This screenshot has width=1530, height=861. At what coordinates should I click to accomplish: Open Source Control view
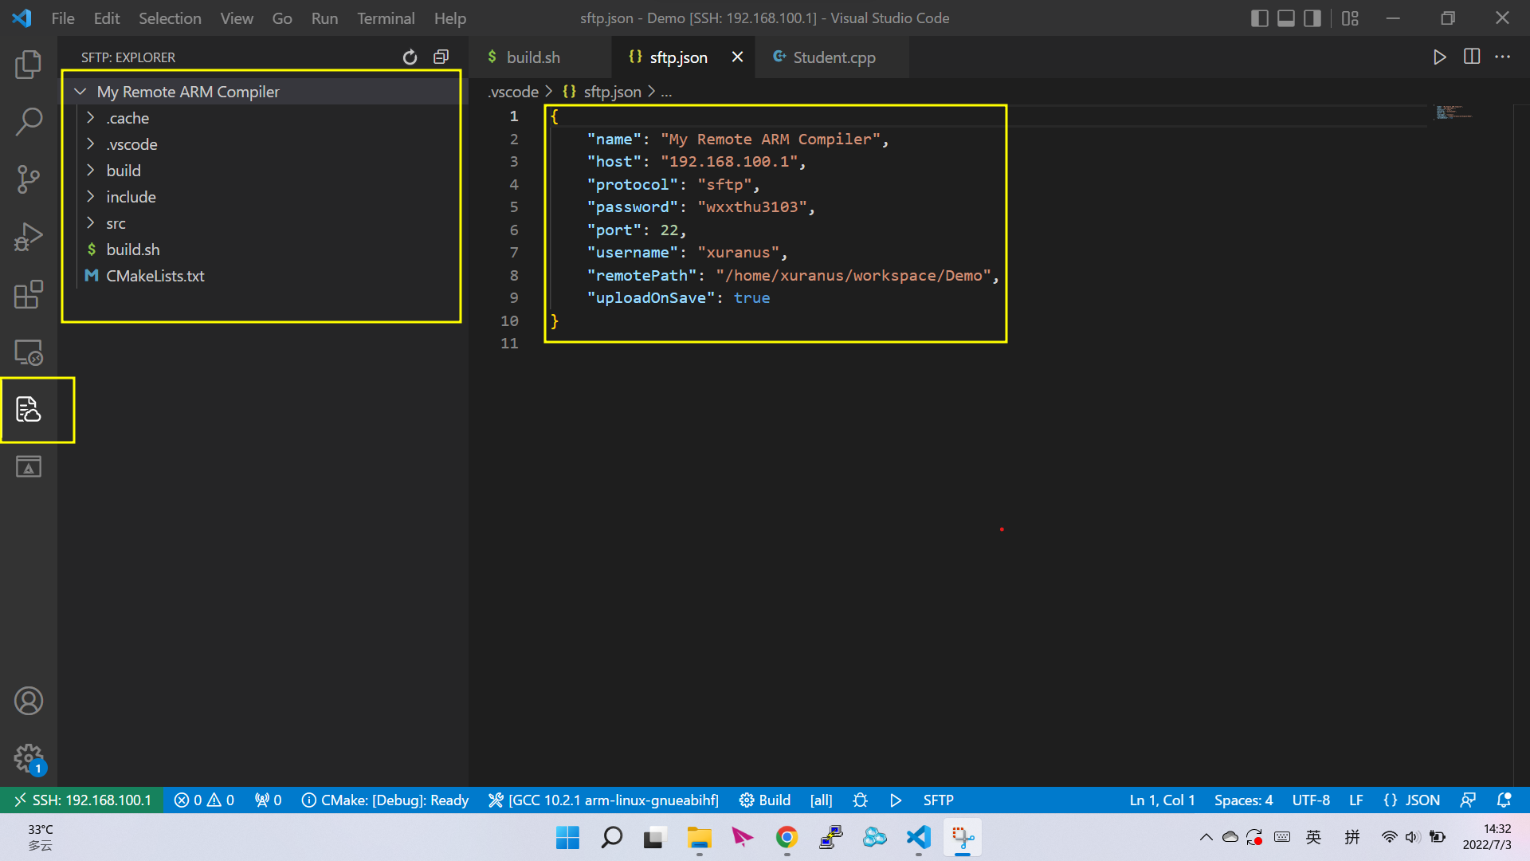(29, 179)
